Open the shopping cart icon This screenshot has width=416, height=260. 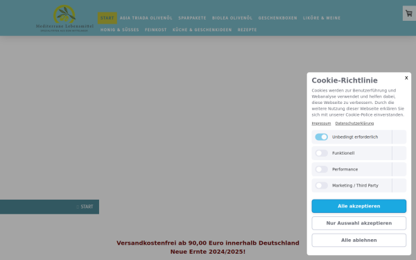(x=409, y=13)
